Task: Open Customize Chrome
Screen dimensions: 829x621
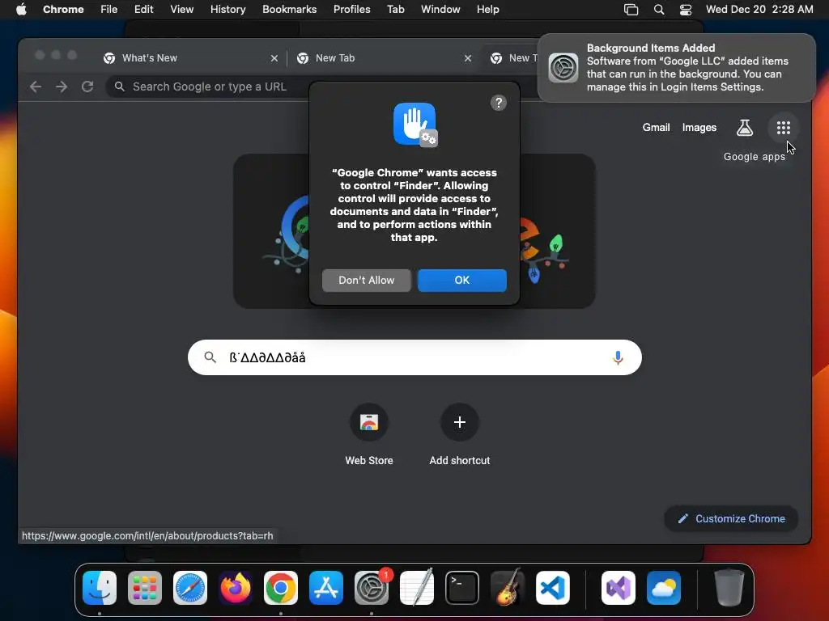Action: pos(731,518)
